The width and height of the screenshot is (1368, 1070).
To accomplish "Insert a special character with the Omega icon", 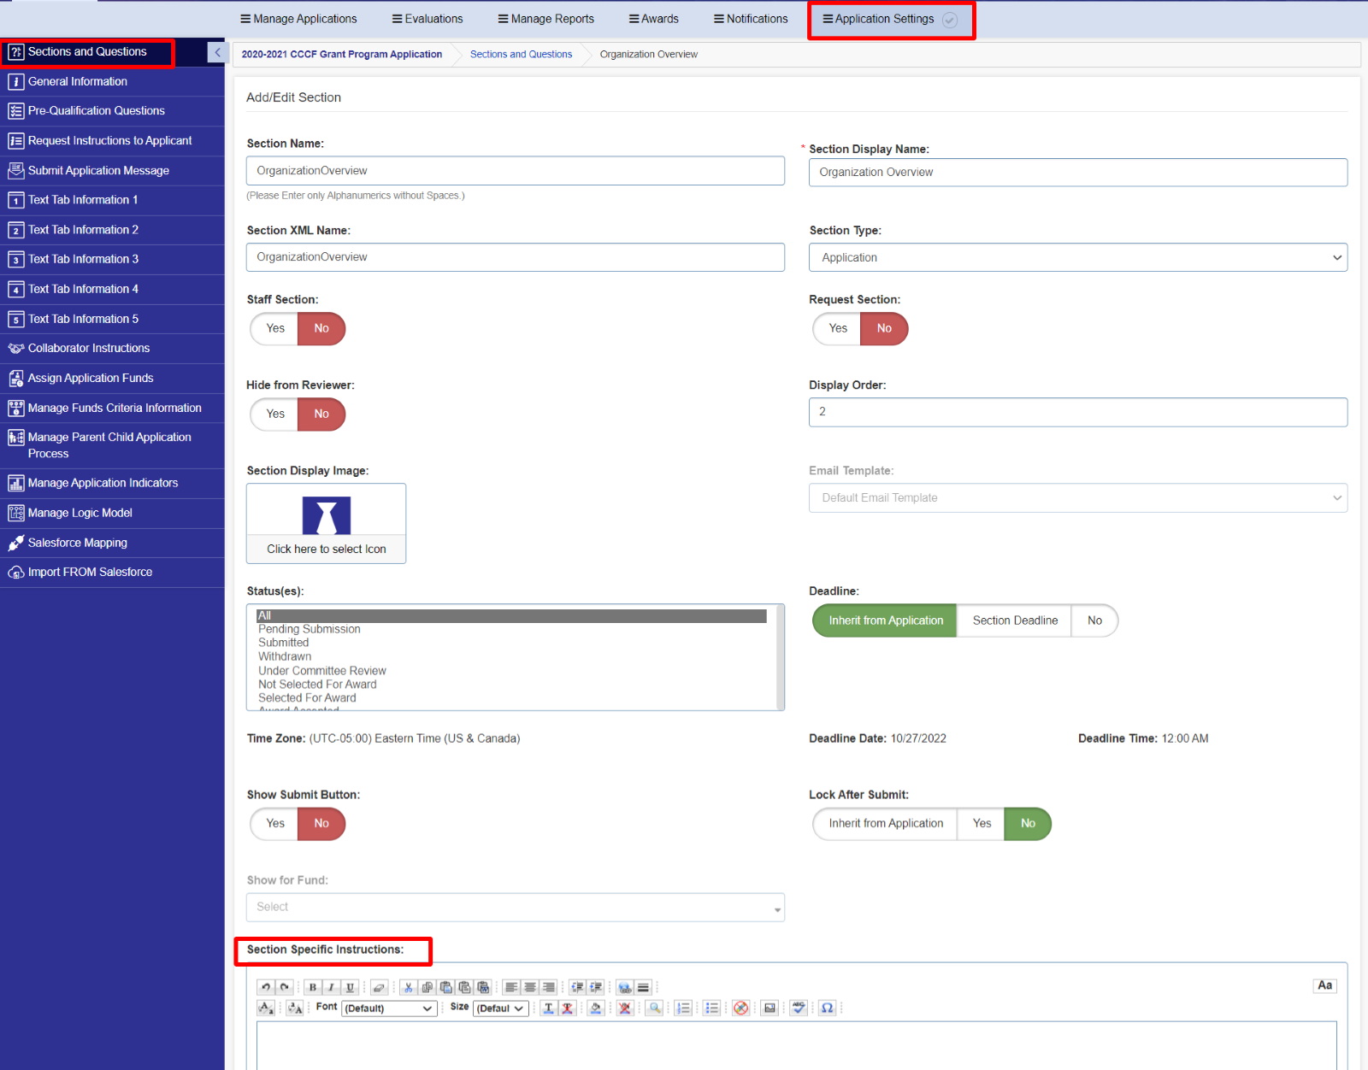I will tap(827, 1008).
